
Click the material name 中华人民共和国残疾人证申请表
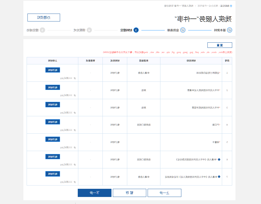pos(204,90)
